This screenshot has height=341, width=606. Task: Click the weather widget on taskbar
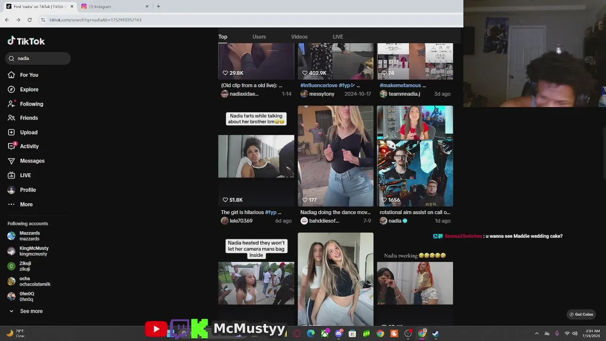point(15,333)
